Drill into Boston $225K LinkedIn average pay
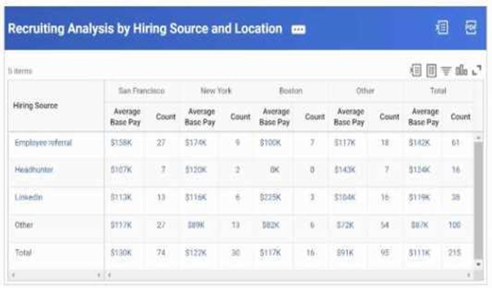This screenshot has height=288, width=492. point(270,197)
